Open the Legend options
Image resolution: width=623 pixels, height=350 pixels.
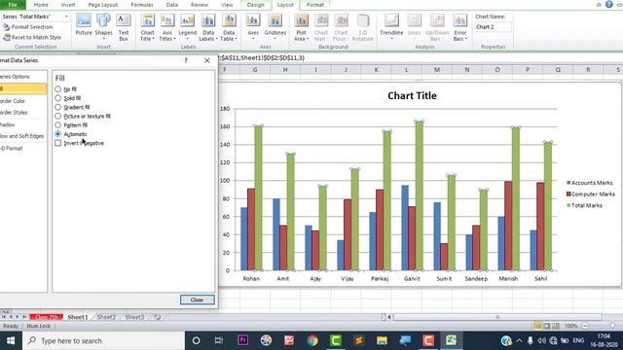[x=187, y=26]
